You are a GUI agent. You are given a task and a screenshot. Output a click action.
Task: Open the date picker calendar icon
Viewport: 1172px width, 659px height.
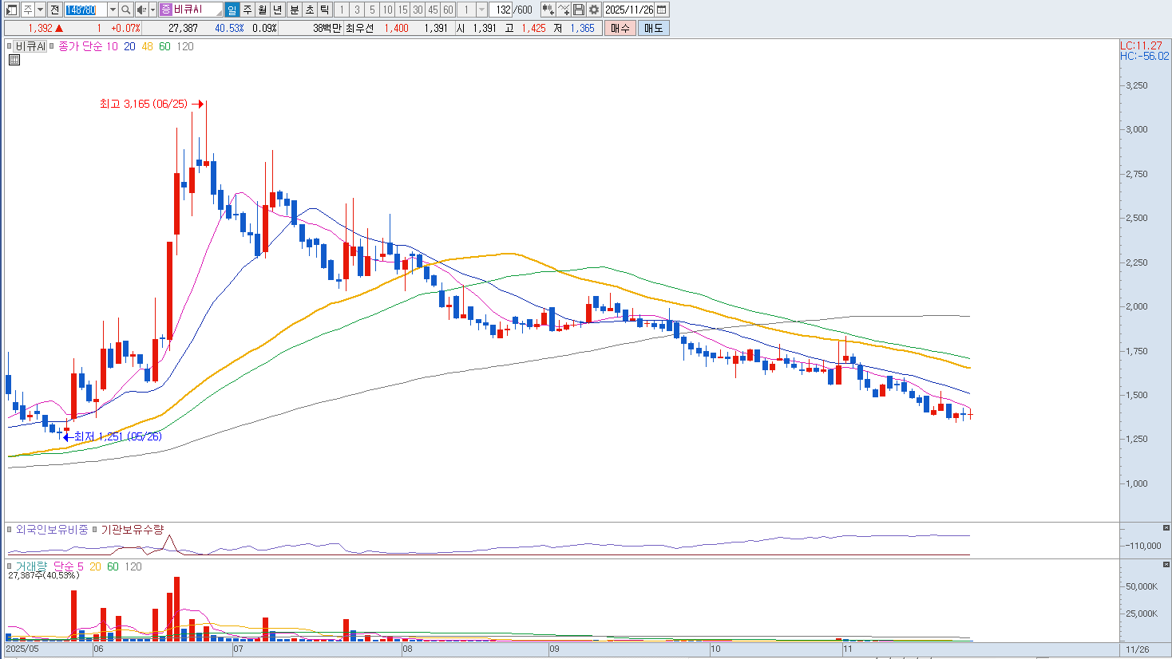[662, 10]
